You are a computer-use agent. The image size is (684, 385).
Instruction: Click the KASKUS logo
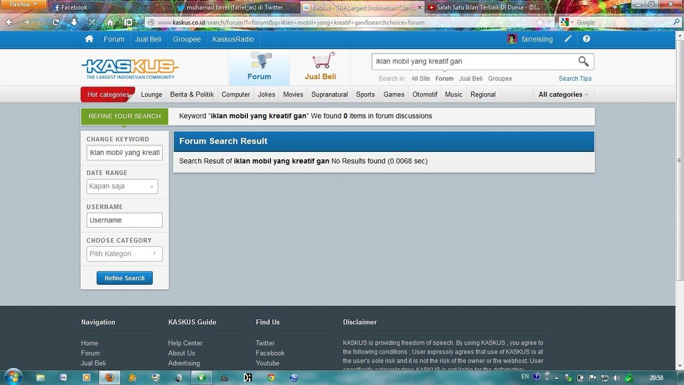tap(130, 68)
